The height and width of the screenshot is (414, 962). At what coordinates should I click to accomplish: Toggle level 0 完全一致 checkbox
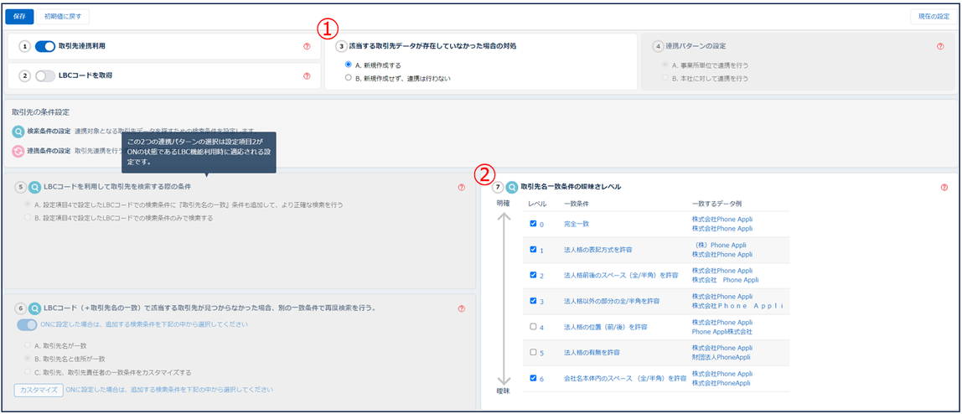(x=533, y=224)
